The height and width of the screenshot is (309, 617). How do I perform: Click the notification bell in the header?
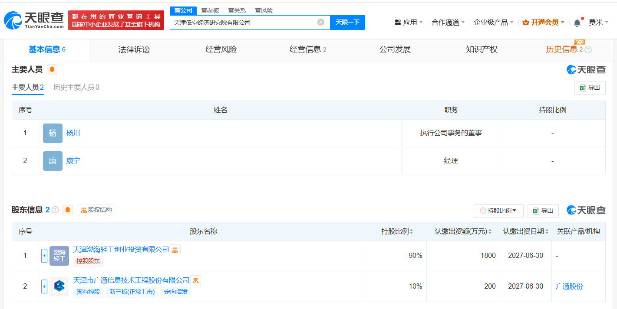pos(577,23)
